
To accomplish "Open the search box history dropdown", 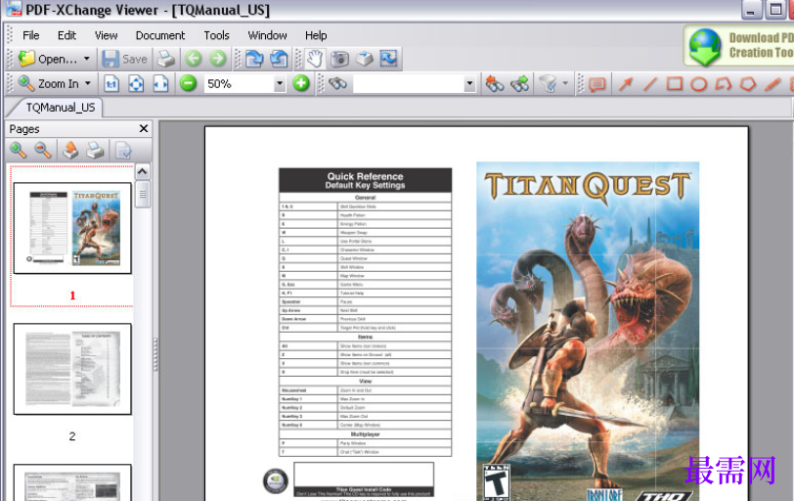I will [x=470, y=83].
